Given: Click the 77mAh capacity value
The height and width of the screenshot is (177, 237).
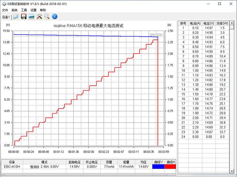Looking at the screenshot, I should (x=109, y=167).
